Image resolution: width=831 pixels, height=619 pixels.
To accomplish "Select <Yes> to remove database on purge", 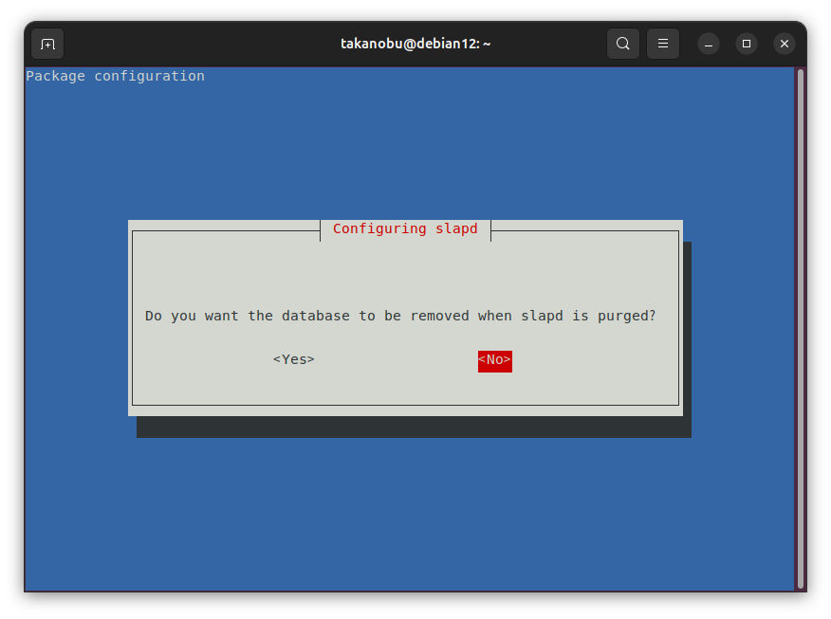I will [293, 360].
